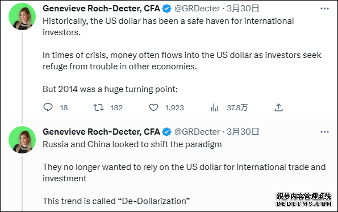
Task: View analytics bar chart icon of first tweet
Action: click(x=215, y=107)
